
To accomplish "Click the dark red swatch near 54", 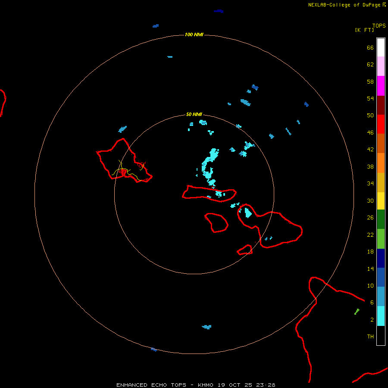I will [381, 105].
